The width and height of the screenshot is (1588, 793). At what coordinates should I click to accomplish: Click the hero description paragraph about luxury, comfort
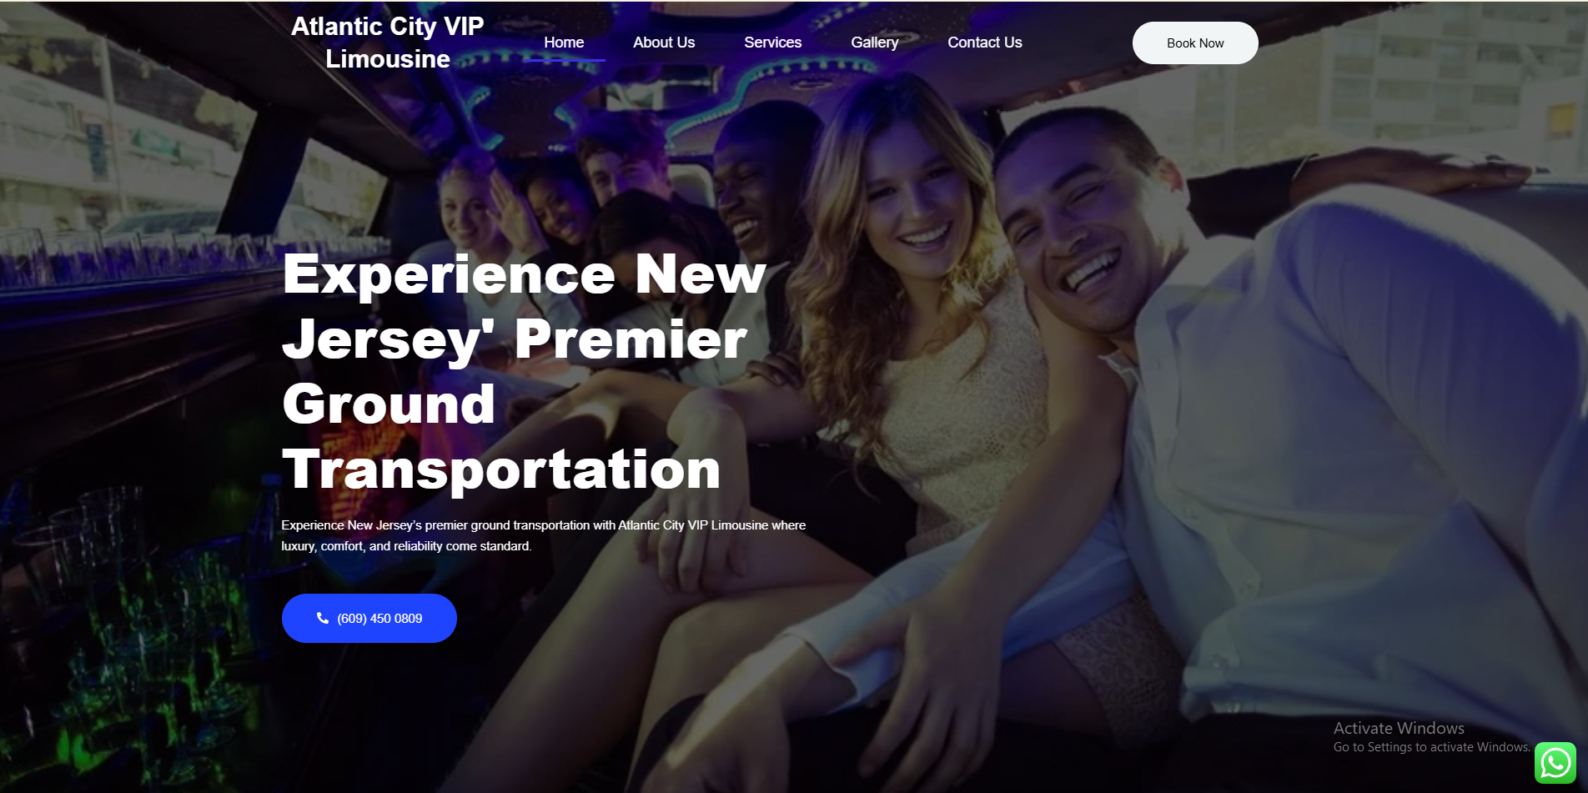pos(544,535)
